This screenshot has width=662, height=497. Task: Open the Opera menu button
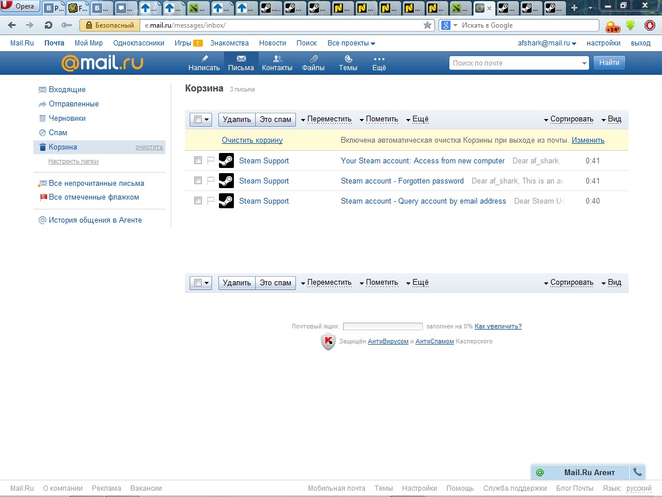(20, 6)
